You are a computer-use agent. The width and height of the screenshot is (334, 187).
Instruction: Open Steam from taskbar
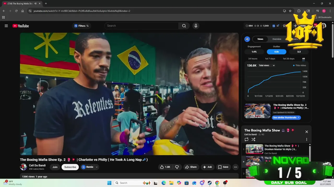tap(210, 183)
